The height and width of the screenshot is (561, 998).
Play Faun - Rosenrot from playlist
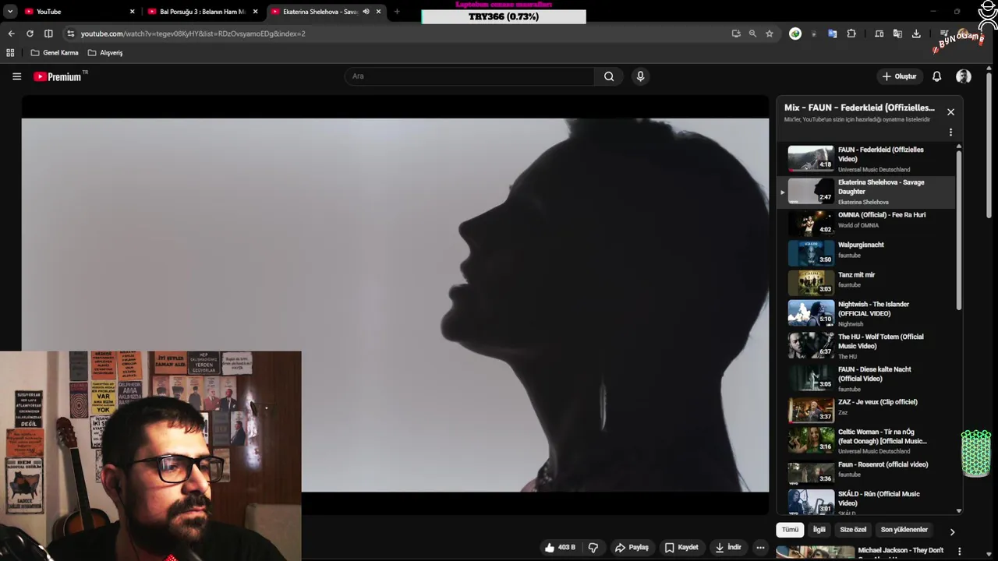865,472
